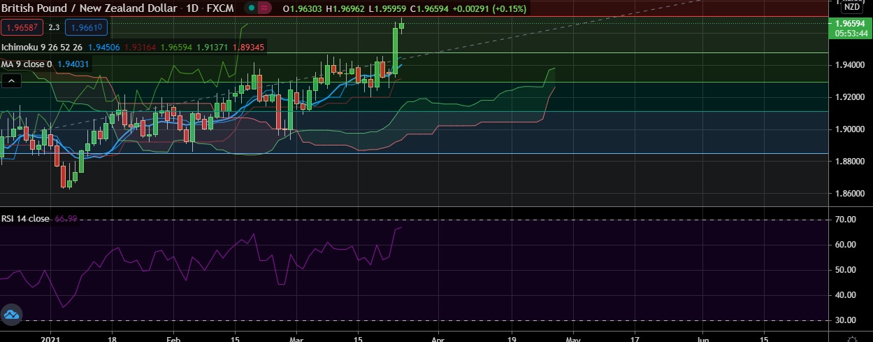Click the spread value 2.3
This screenshot has height=342, width=873.
click(54, 27)
